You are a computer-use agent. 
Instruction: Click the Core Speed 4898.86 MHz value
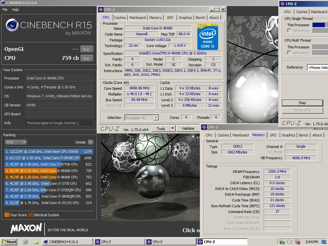pos(139,88)
